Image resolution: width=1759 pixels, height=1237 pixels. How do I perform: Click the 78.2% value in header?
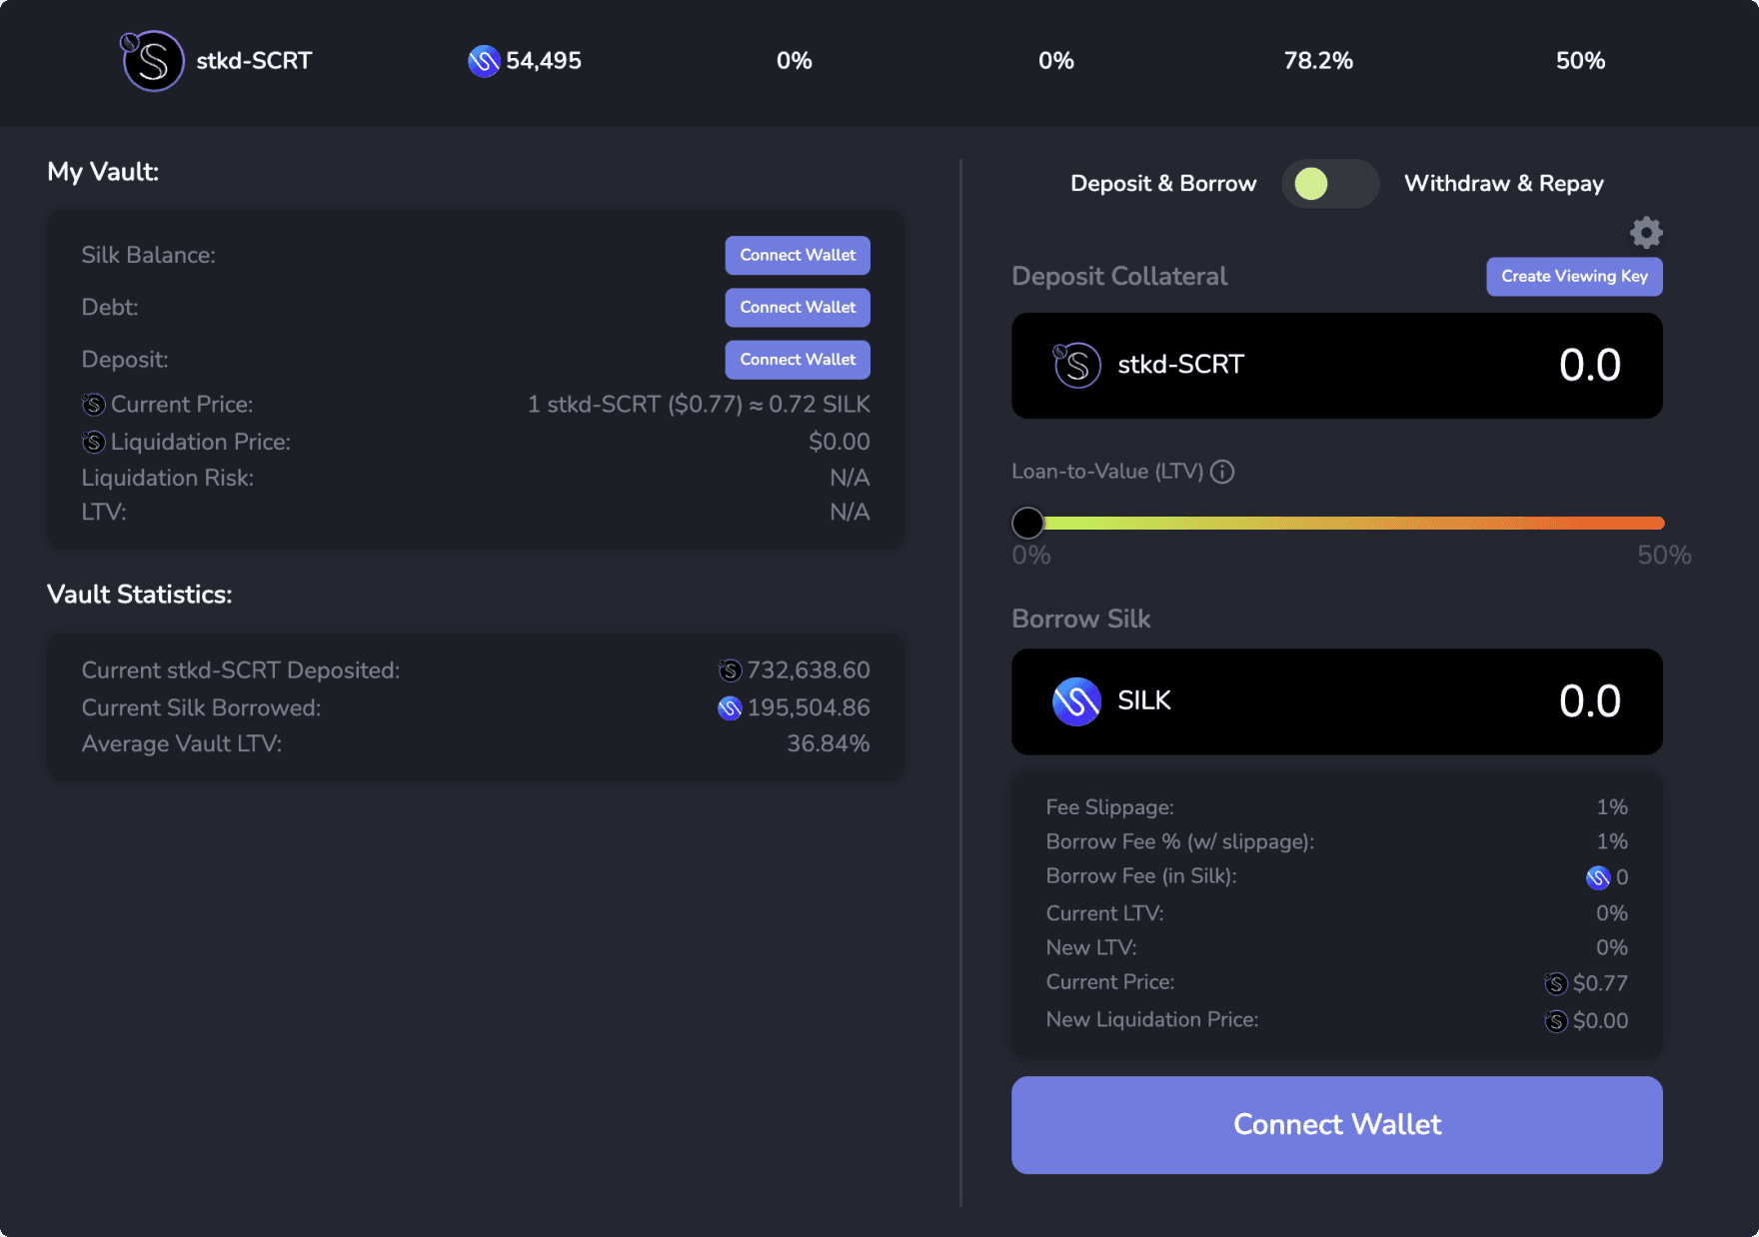pos(1318,61)
